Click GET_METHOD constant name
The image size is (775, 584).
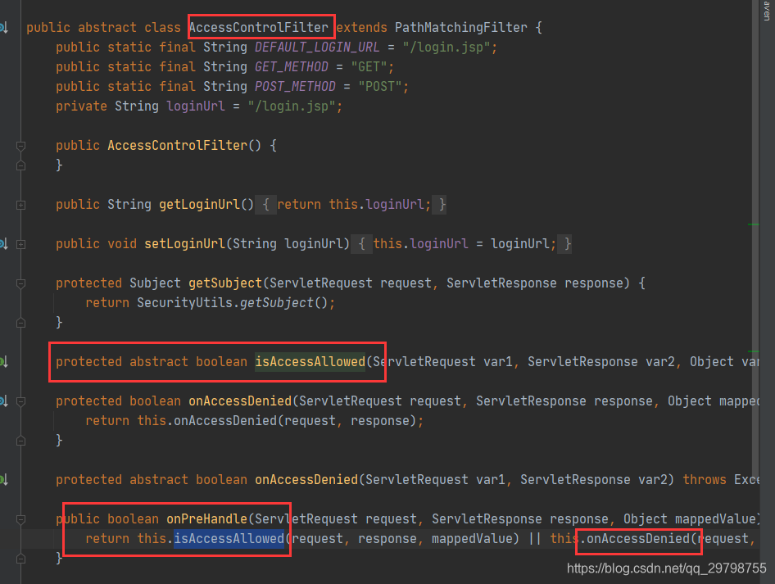(x=291, y=66)
